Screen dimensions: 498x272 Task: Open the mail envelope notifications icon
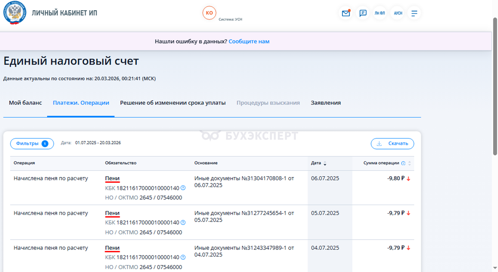346,13
